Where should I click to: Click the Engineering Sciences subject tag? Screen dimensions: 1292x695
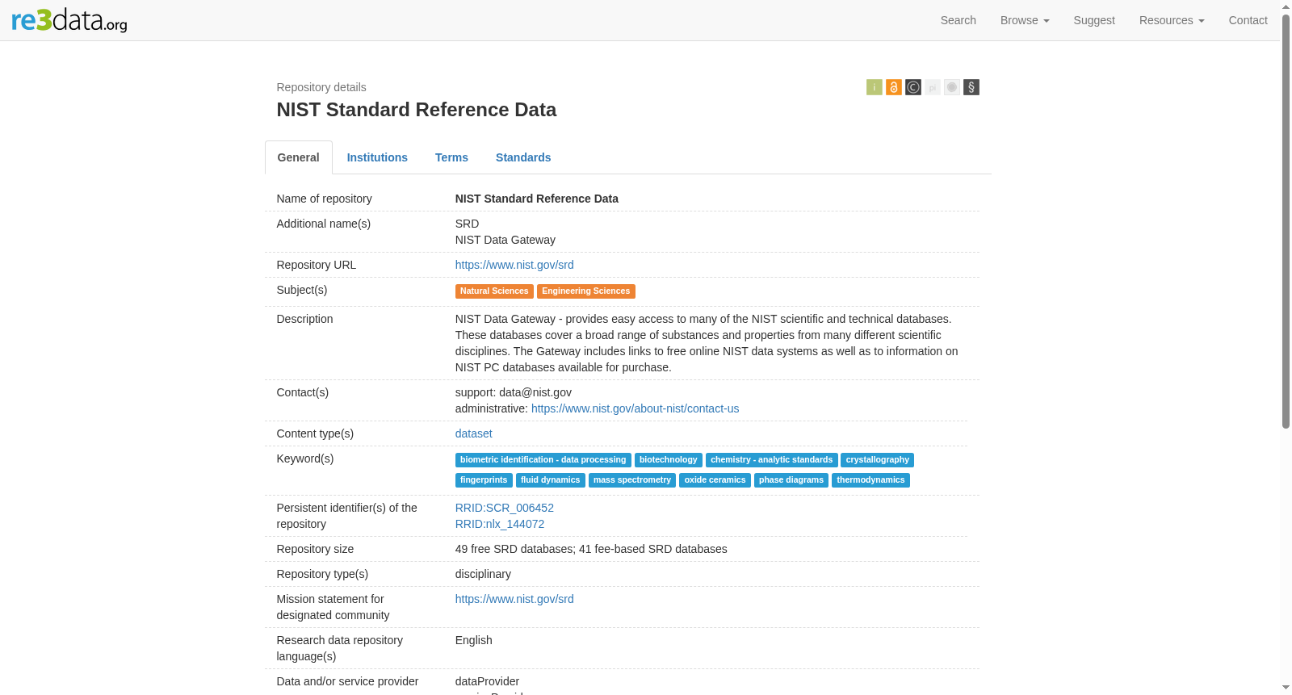(x=586, y=291)
